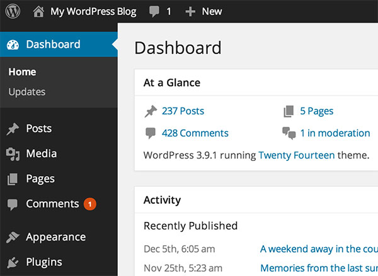Click the Pages icon in sidebar
The width and height of the screenshot is (378, 276).
13,179
